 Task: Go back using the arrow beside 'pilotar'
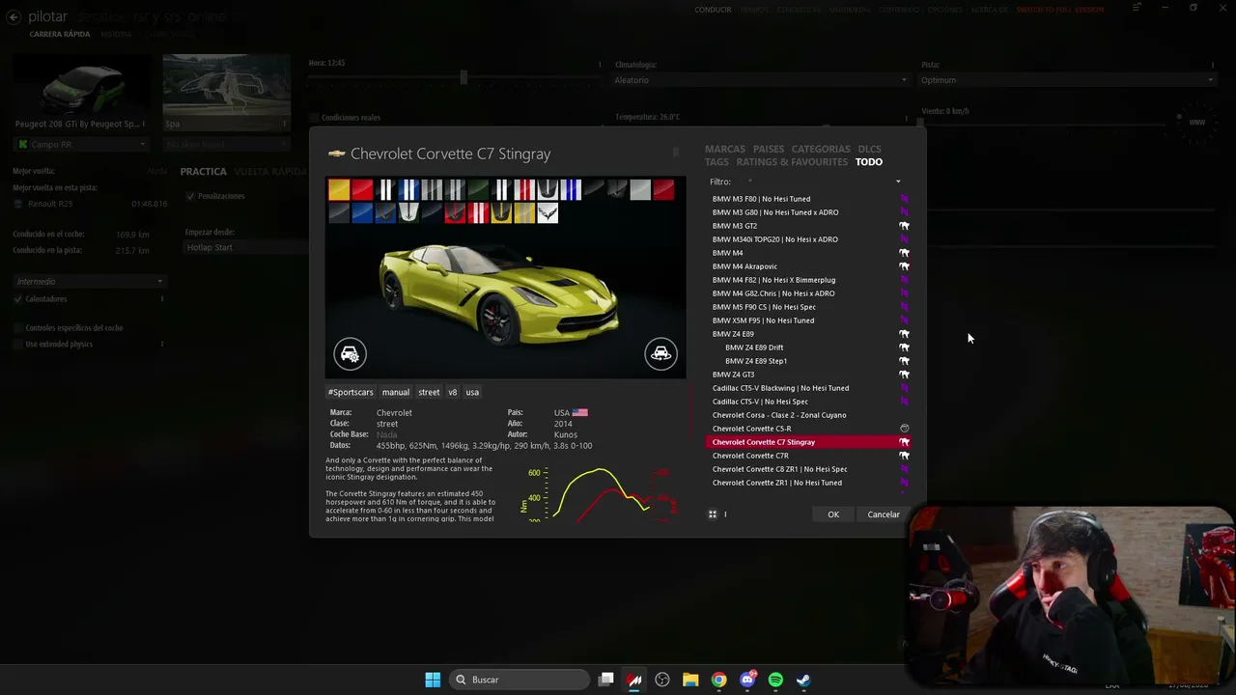pyautogui.click(x=14, y=16)
